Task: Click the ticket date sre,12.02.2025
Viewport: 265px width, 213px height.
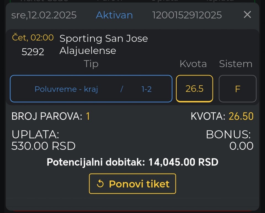Action: click(44, 15)
